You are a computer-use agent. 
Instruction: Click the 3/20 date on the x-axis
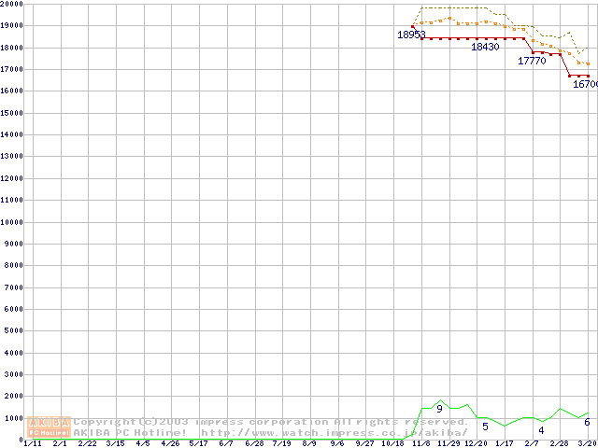pyautogui.click(x=586, y=443)
